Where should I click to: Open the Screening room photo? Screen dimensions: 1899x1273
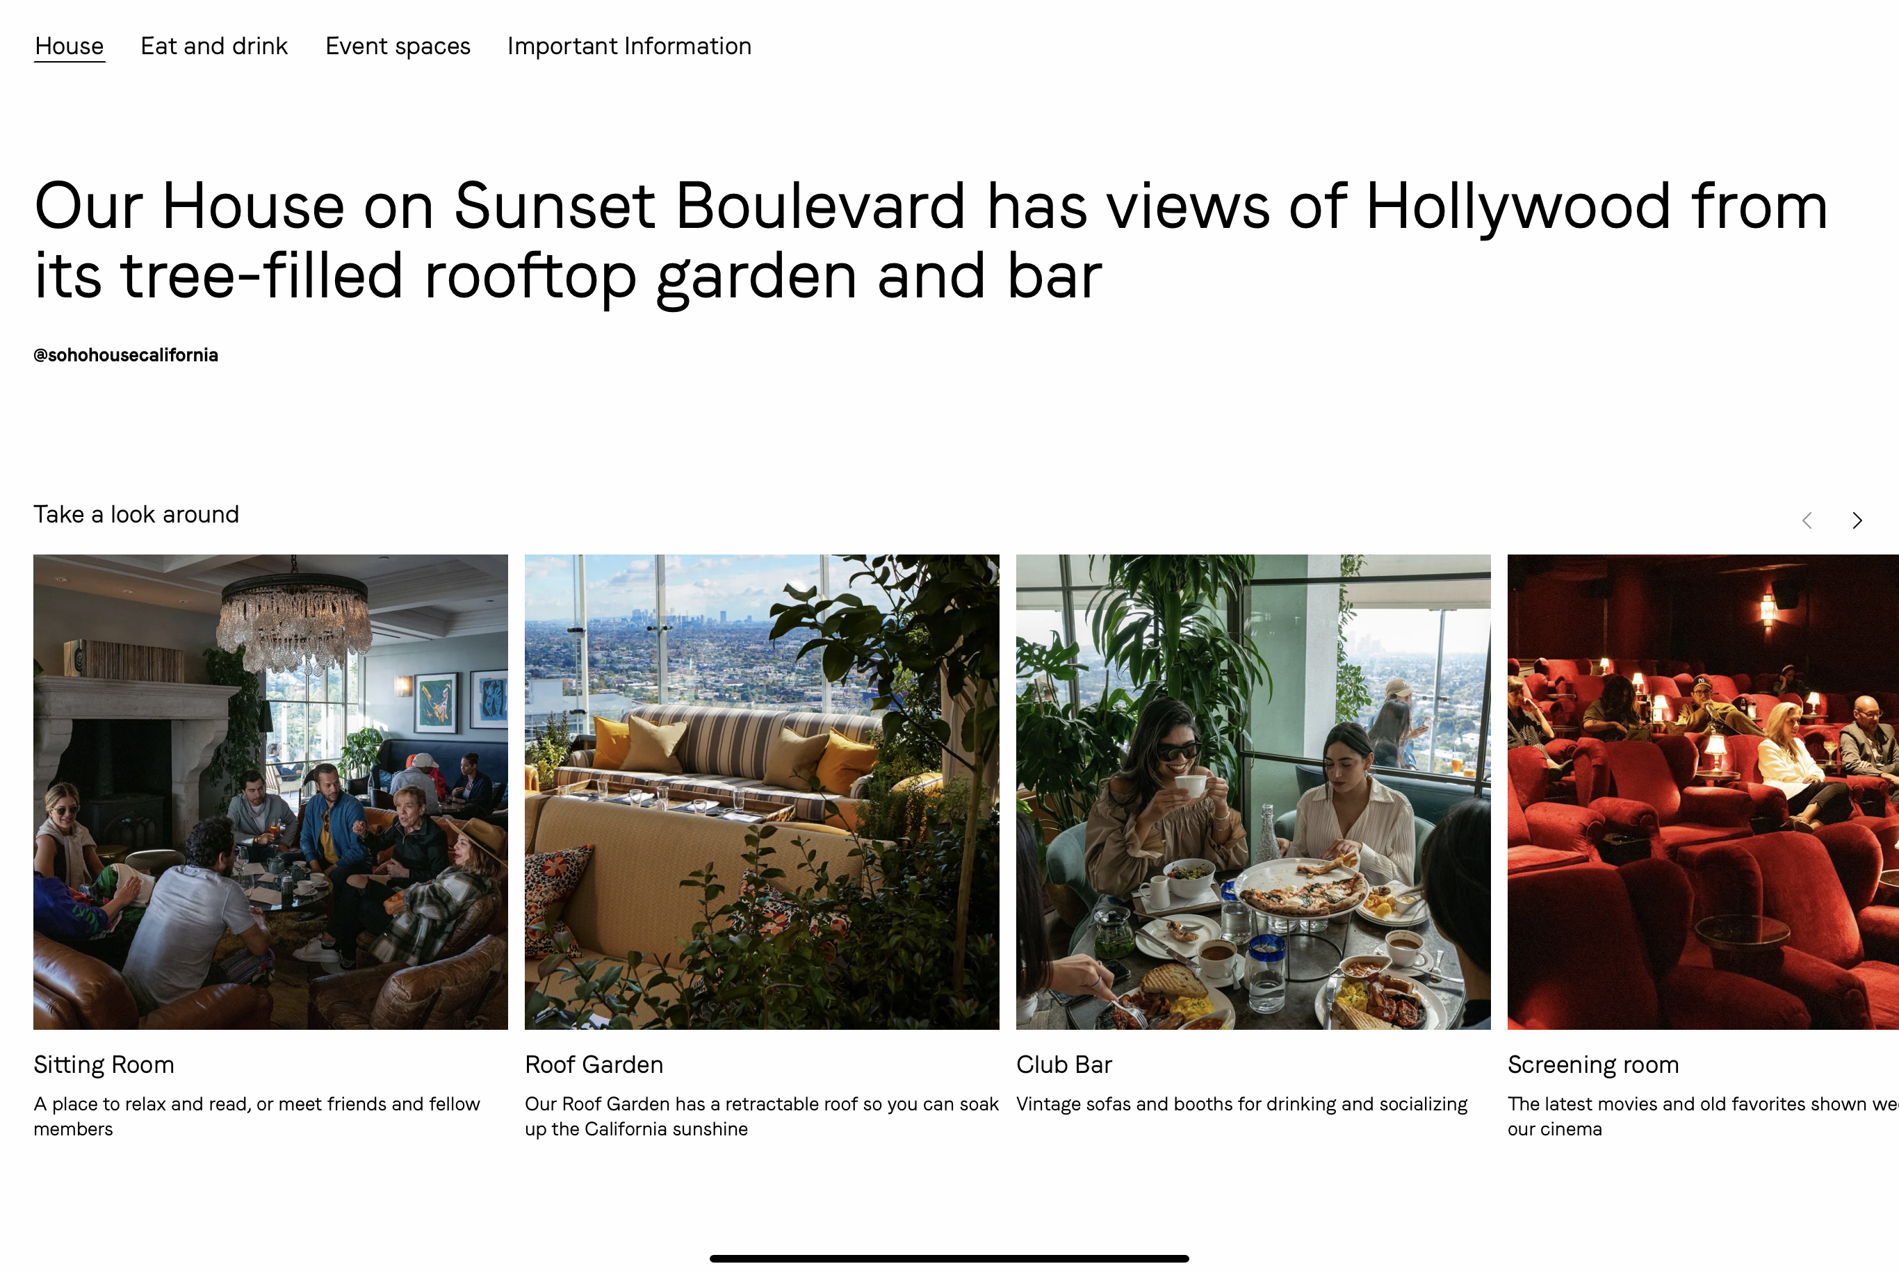[1702, 792]
